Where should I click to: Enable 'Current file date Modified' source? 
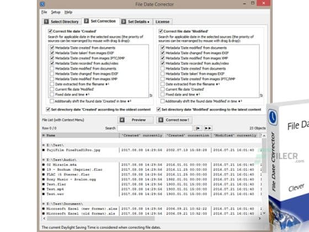point(52,89)
